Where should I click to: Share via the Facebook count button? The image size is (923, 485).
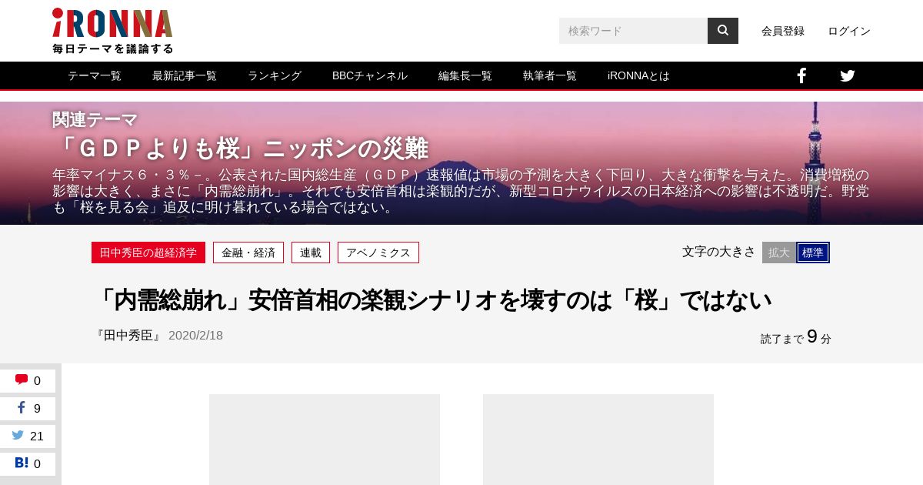coord(28,408)
